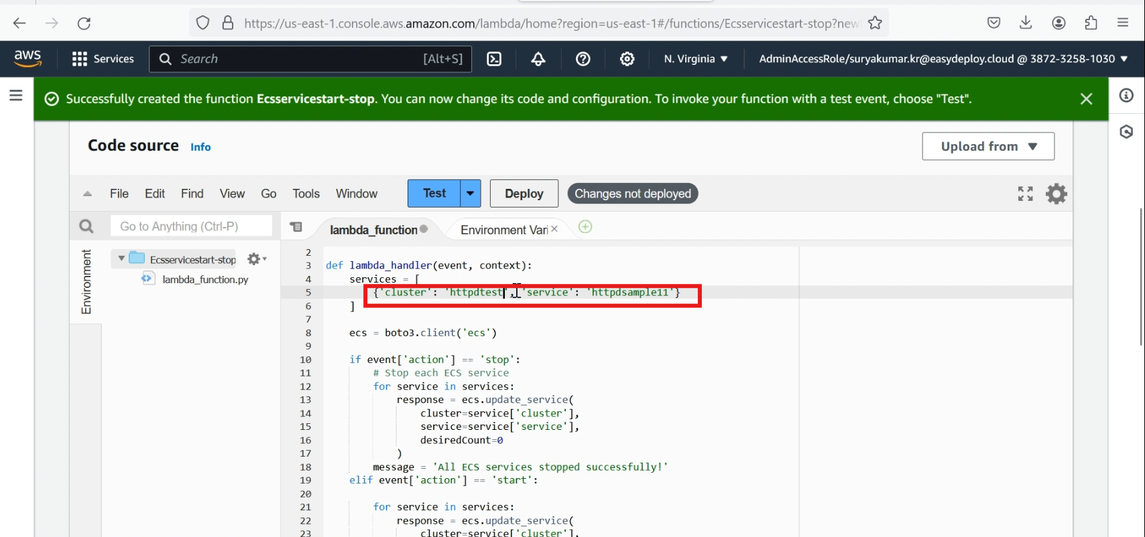The image size is (1145, 537).
Task: Add a new editor tab
Action: (585, 227)
